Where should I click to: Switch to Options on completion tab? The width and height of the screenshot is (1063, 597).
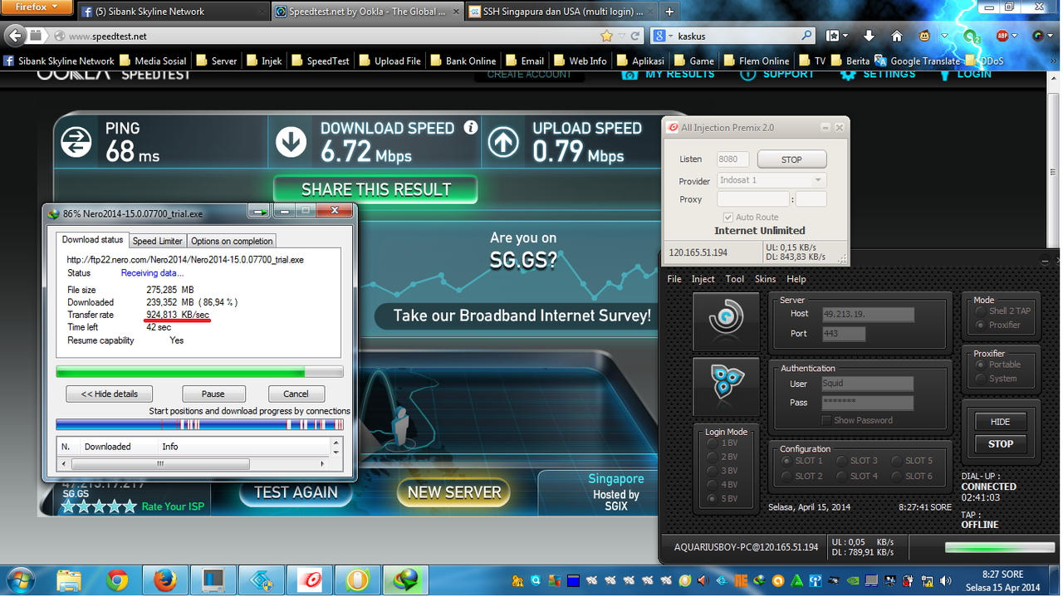[232, 241]
